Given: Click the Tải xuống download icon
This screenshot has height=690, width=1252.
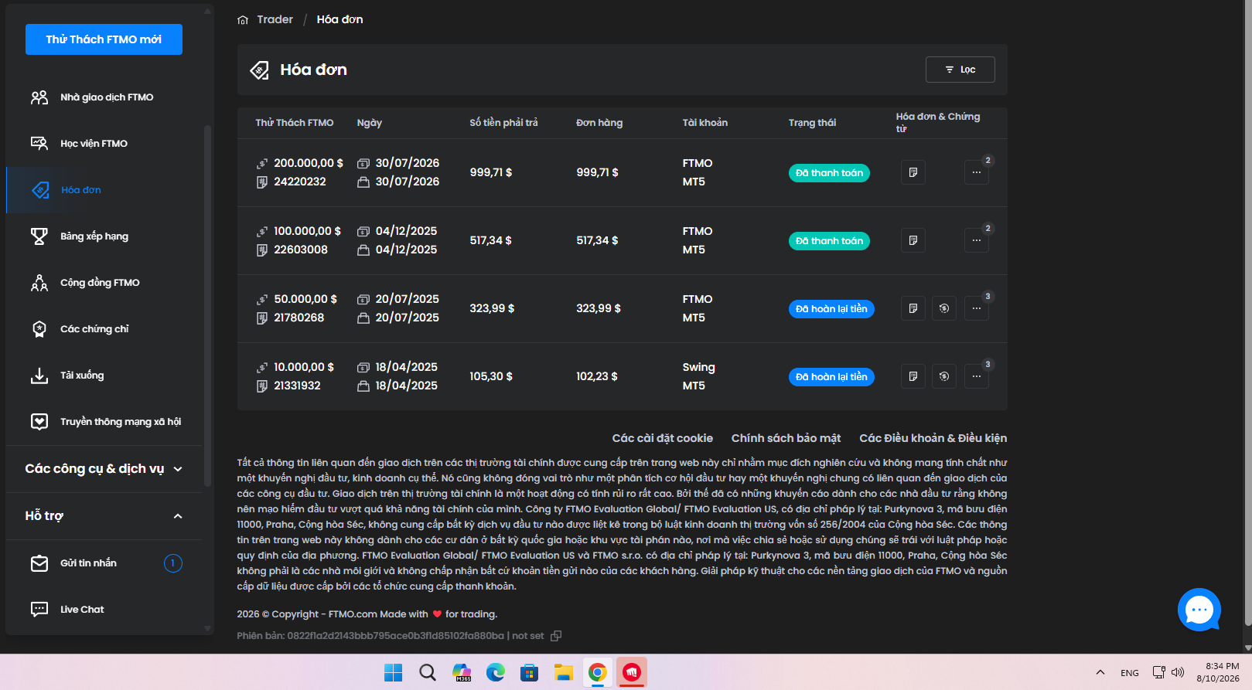Looking at the screenshot, I should [39, 376].
